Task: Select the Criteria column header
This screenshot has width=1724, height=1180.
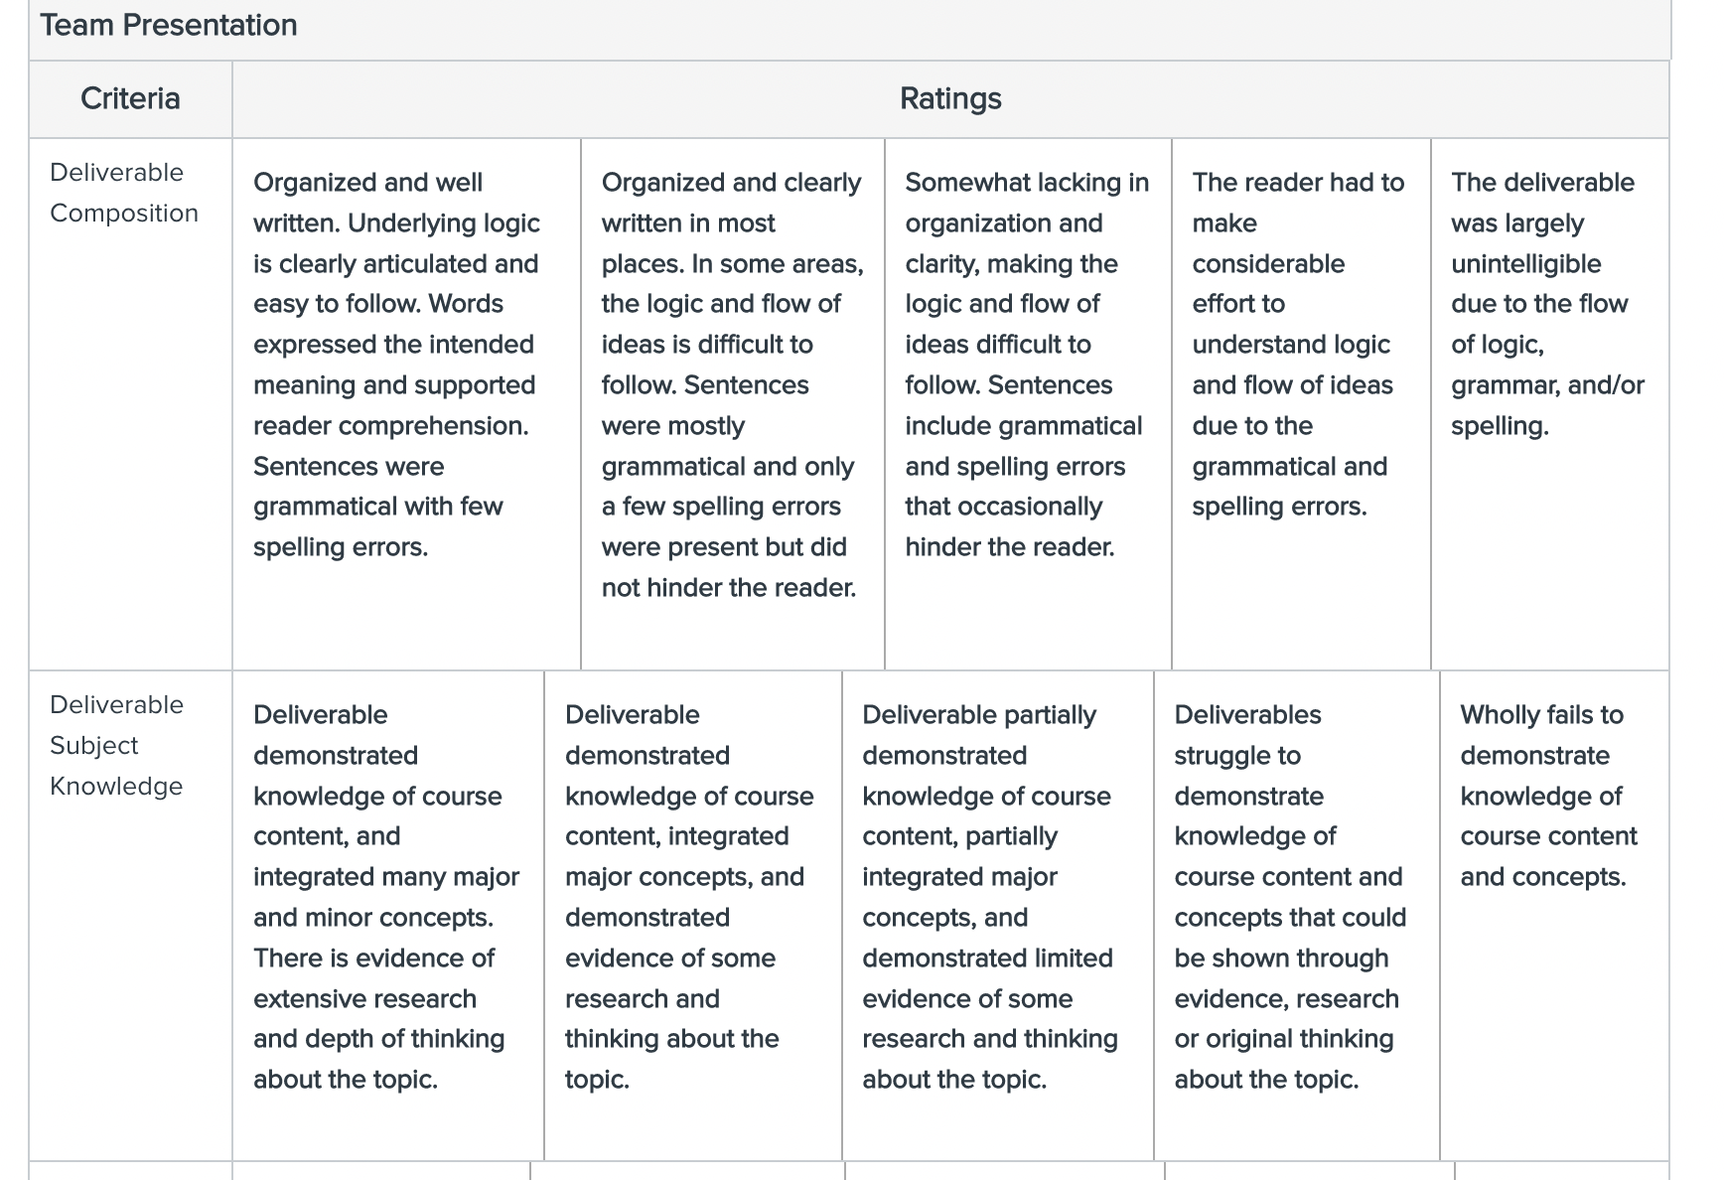Action: click(130, 98)
